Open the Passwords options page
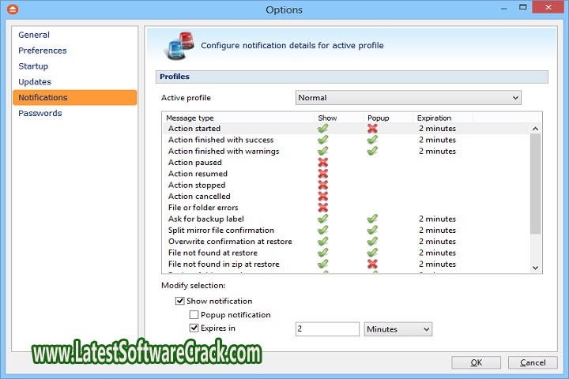 [40, 113]
